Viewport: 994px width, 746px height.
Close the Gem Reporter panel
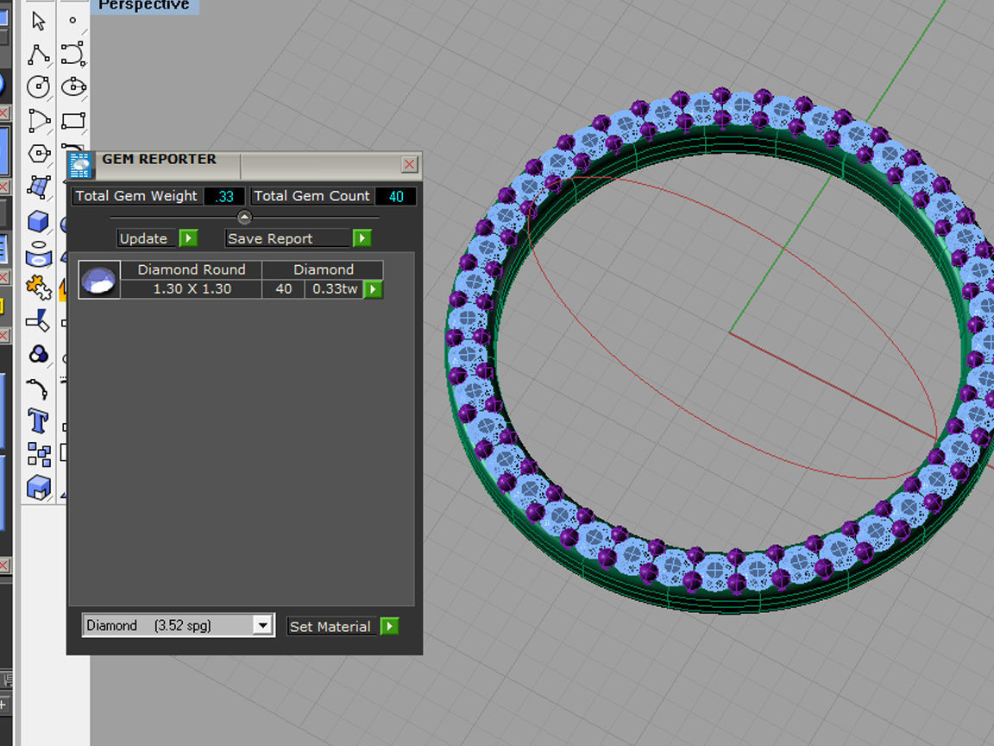coord(410,164)
